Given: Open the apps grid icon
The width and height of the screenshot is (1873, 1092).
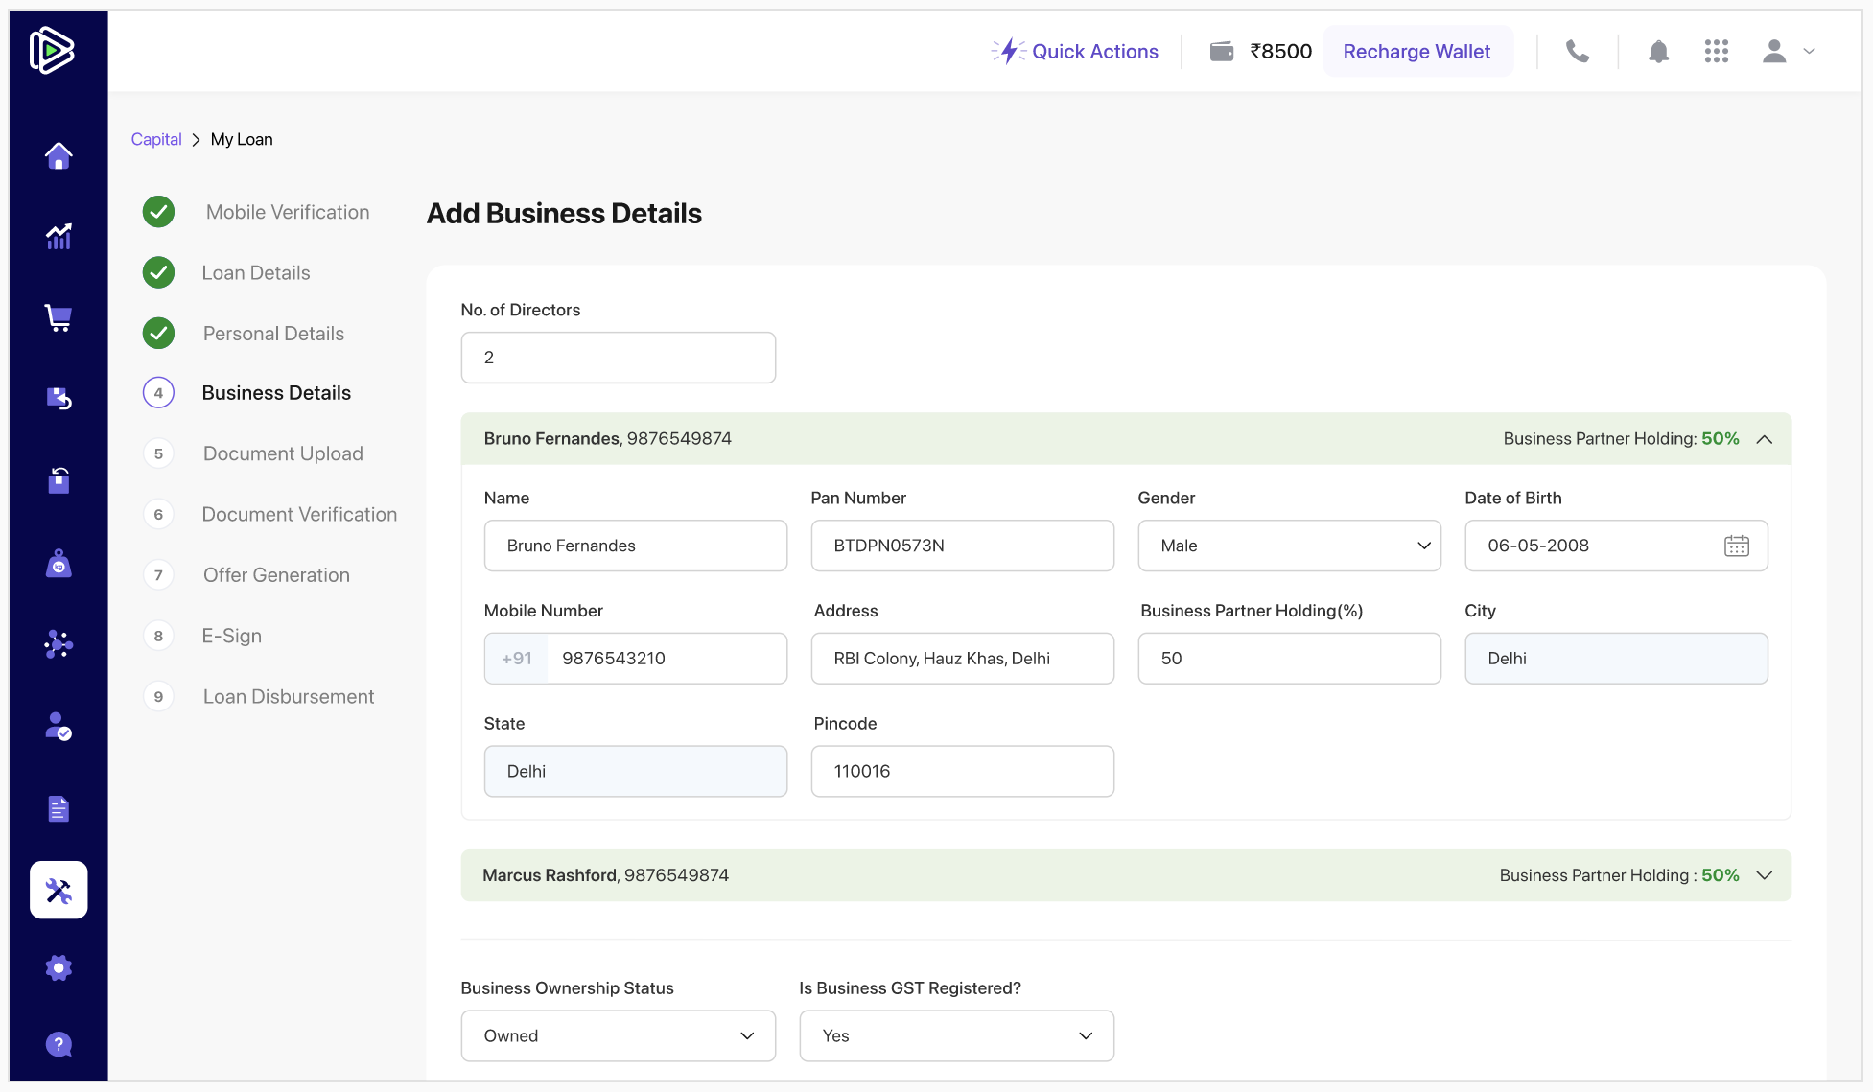Looking at the screenshot, I should coord(1716,52).
